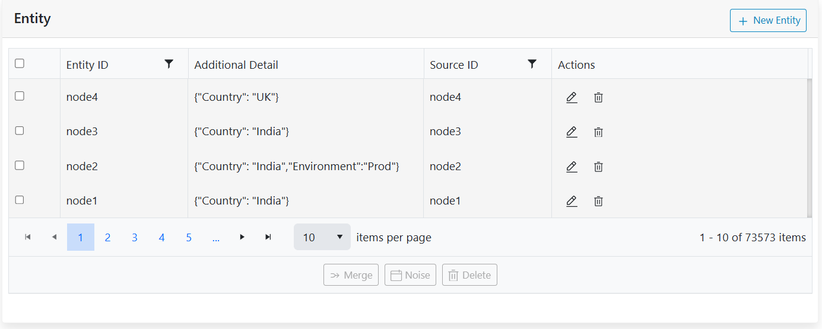Click the delete trash icon for node3
Image resolution: width=822 pixels, height=329 pixels.
pos(598,132)
